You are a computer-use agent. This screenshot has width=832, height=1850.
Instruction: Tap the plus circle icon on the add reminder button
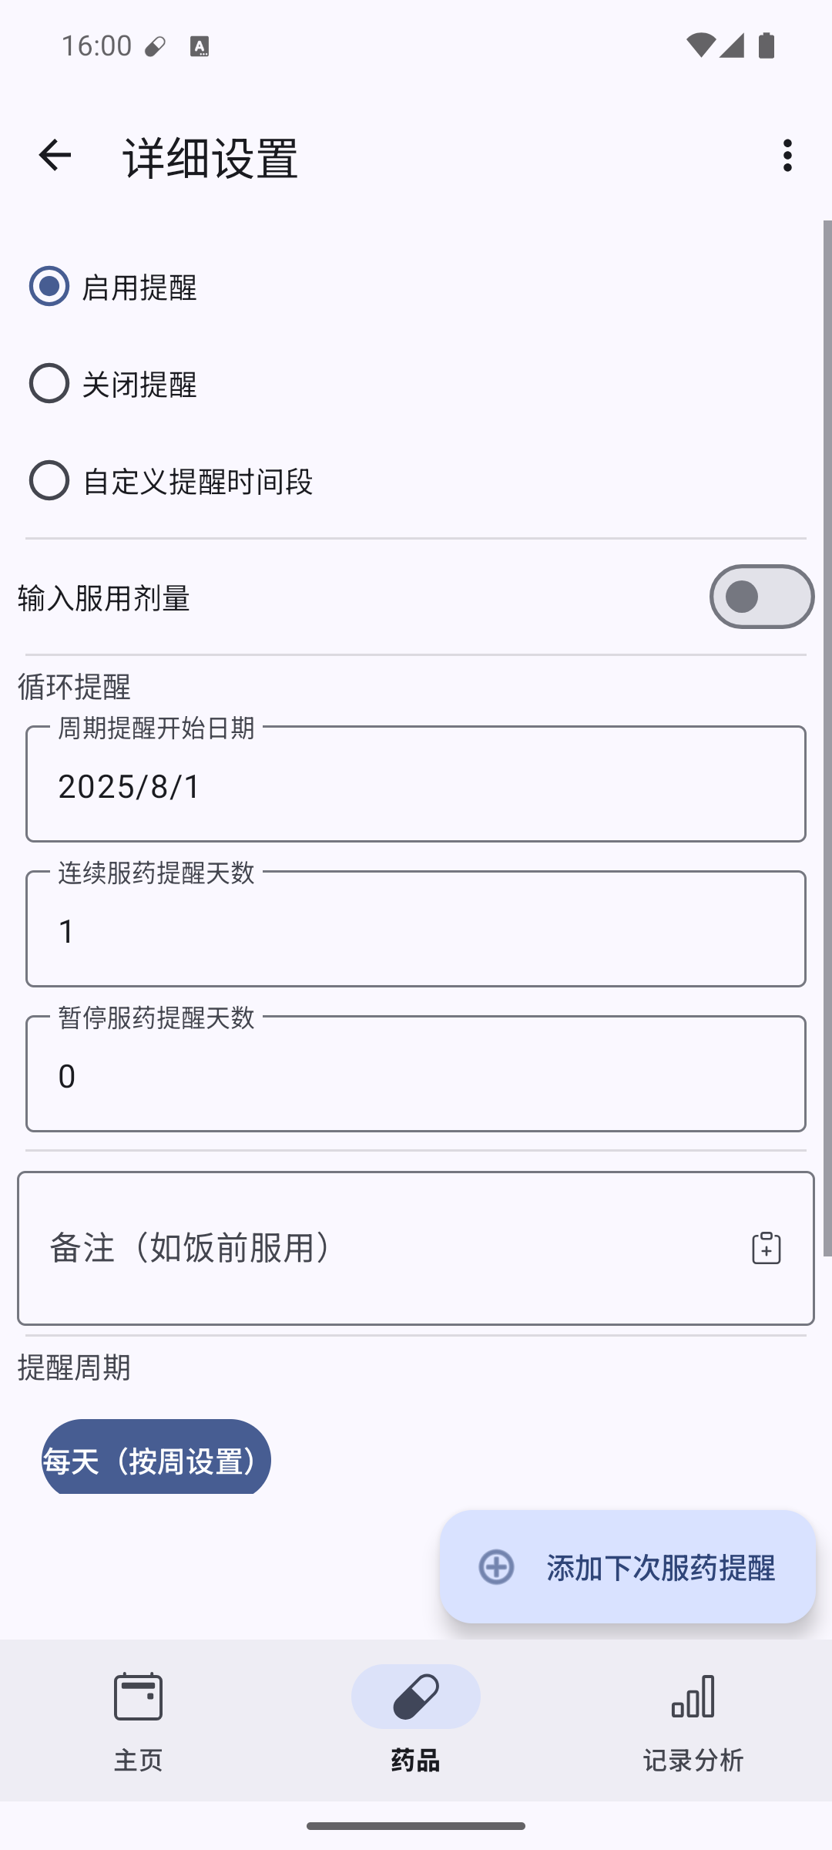pos(496,1566)
